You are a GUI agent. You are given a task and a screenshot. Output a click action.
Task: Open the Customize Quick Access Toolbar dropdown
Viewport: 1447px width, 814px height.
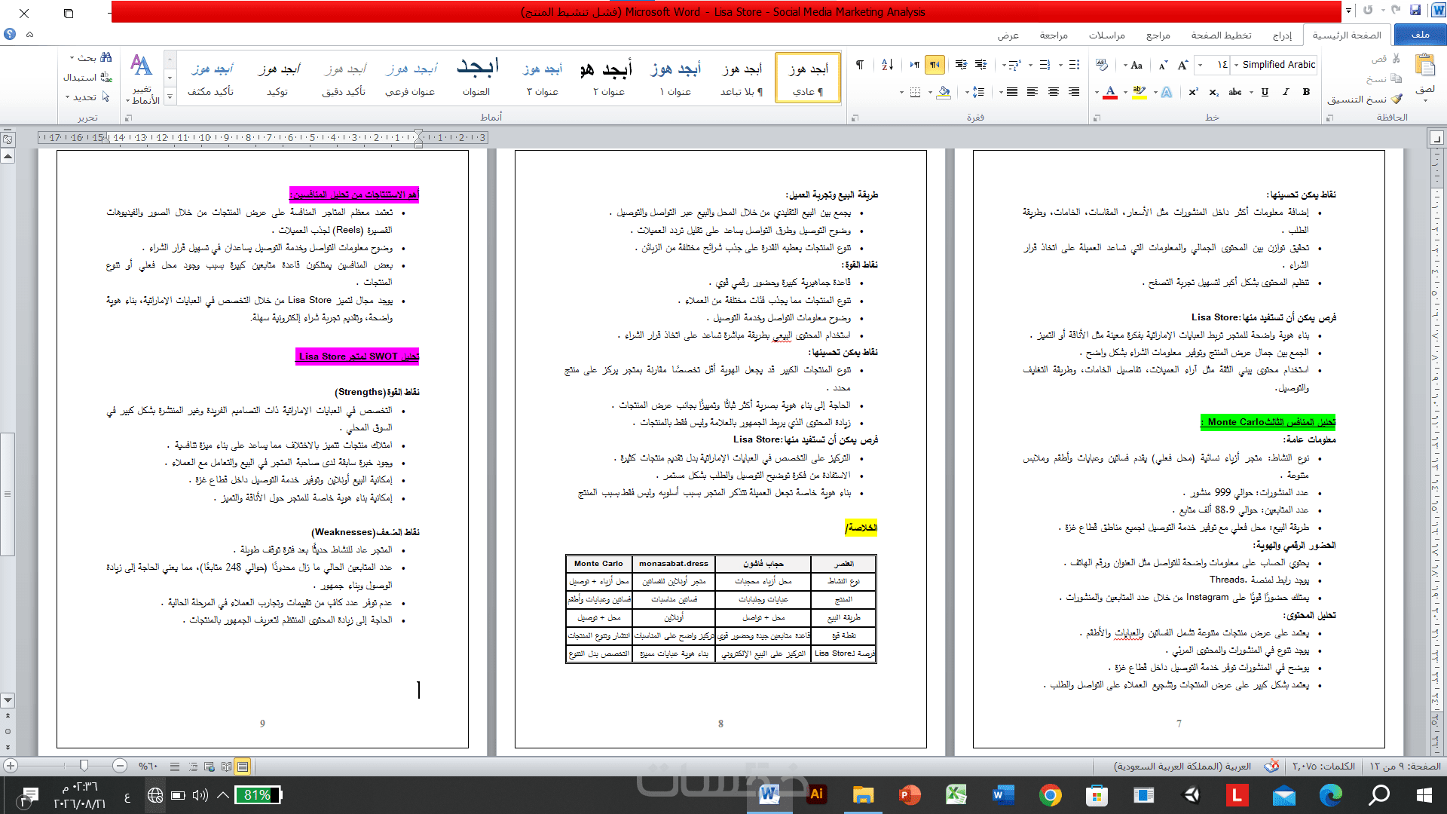click(x=1348, y=11)
